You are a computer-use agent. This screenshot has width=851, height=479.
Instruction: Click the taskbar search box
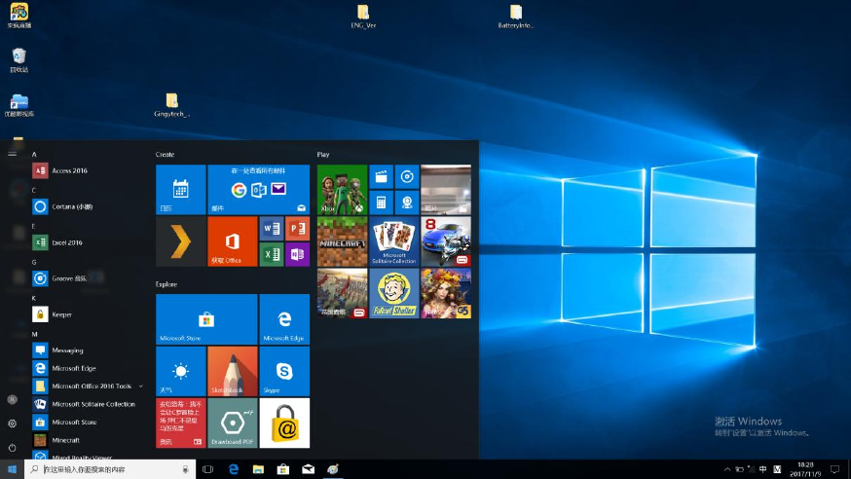coord(107,469)
